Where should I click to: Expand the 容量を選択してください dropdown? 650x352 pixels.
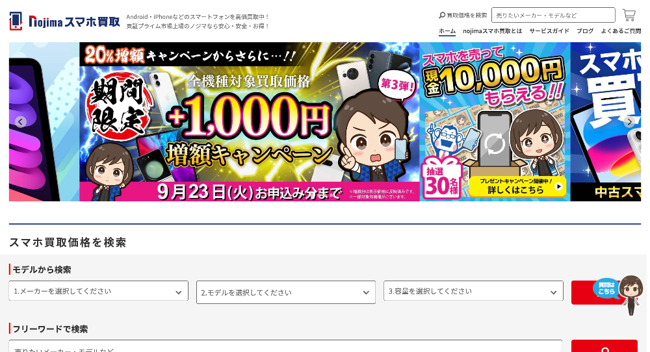[x=473, y=291]
